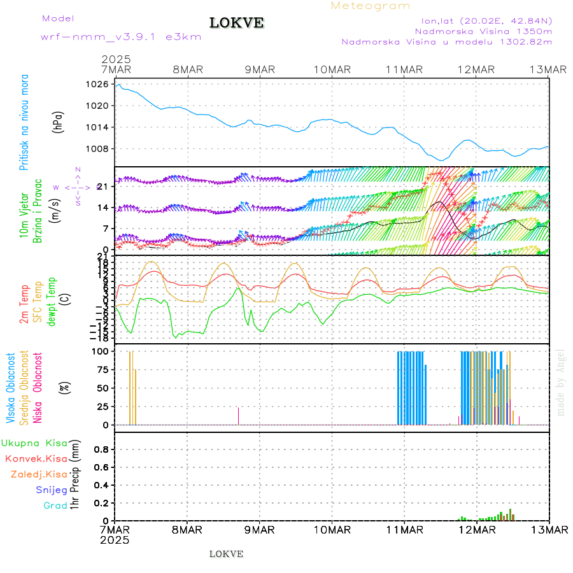
Task: Select the Grad legend entry
Action: click(x=55, y=506)
